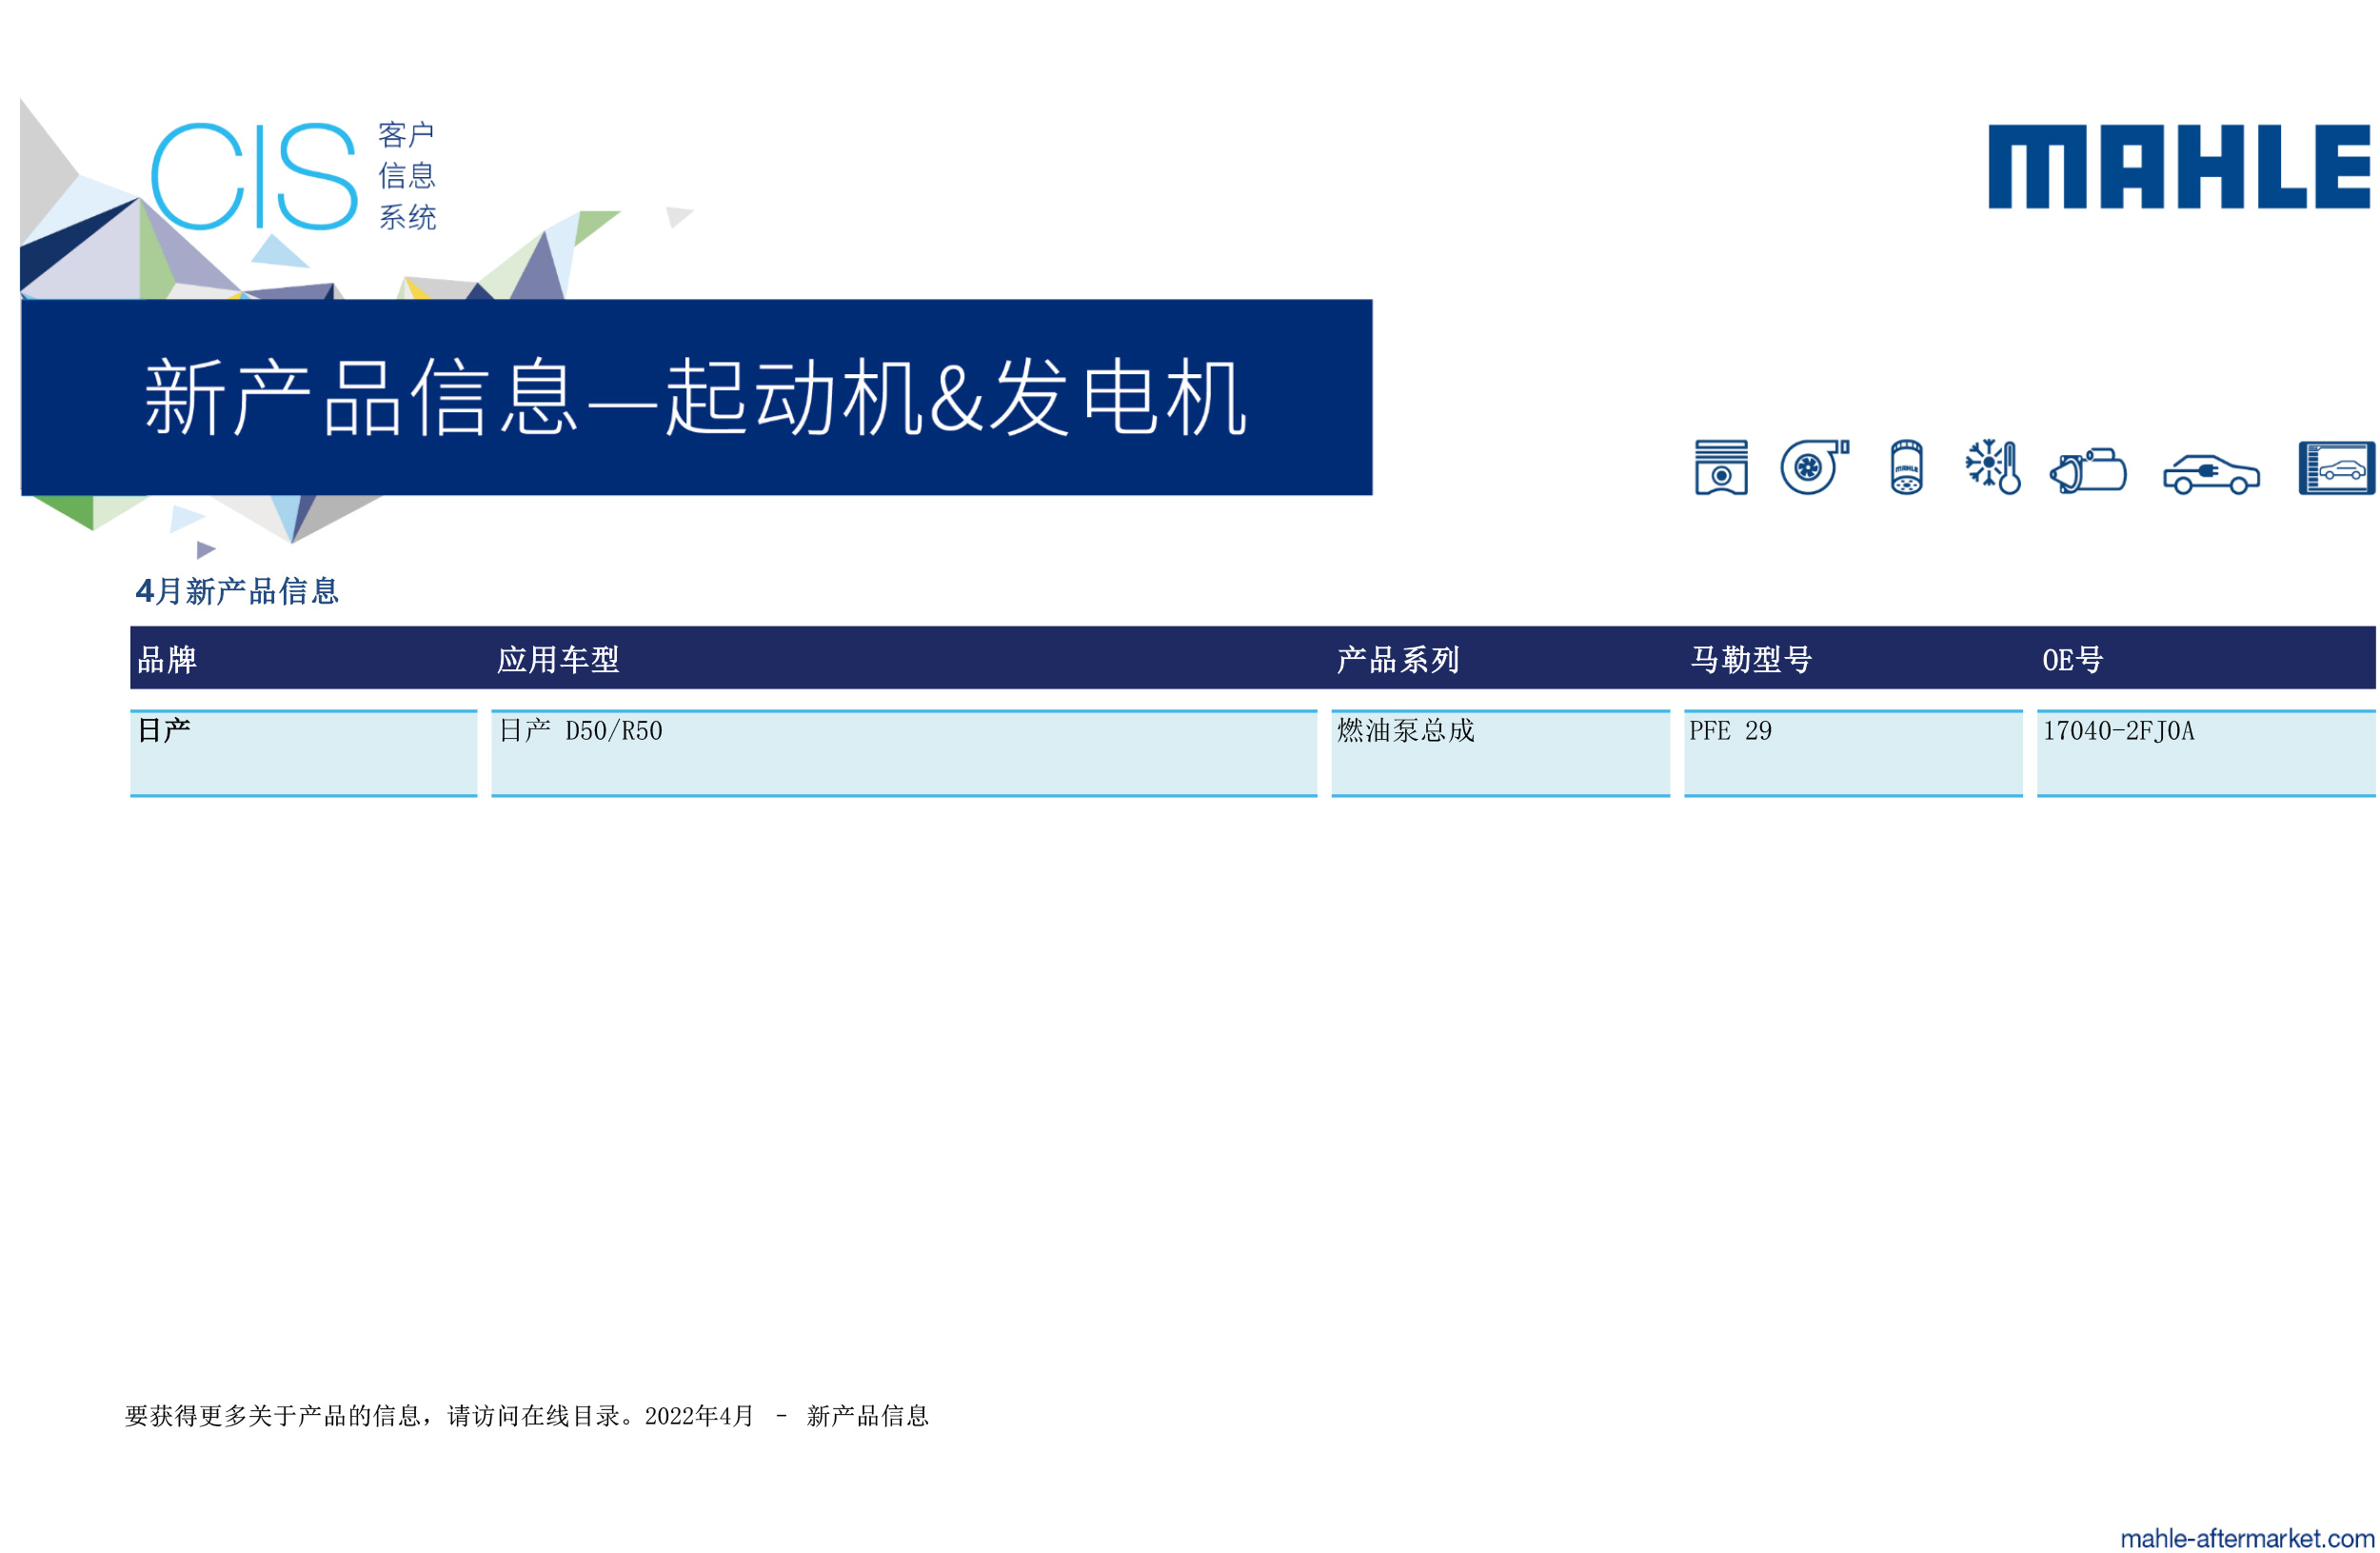Select the 17040-2FJ0A OE number cell
The image size is (2380, 1553).
tap(2206, 753)
